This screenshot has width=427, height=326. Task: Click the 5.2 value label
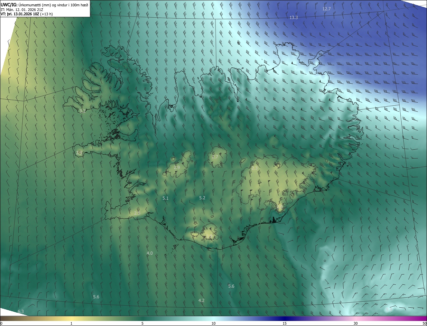202,198
